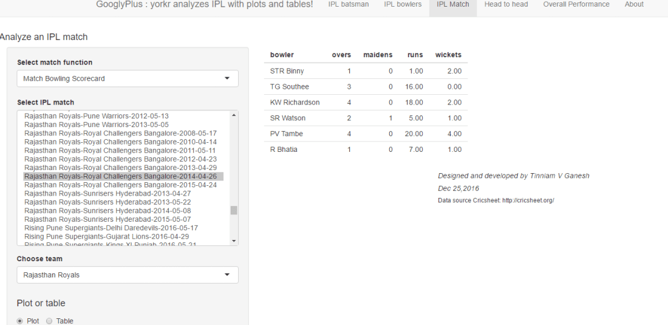The image size is (668, 325).
Task: Select Rajasthan Royals-Pune Warriors-2013-05-05 match
Action: [97, 125]
